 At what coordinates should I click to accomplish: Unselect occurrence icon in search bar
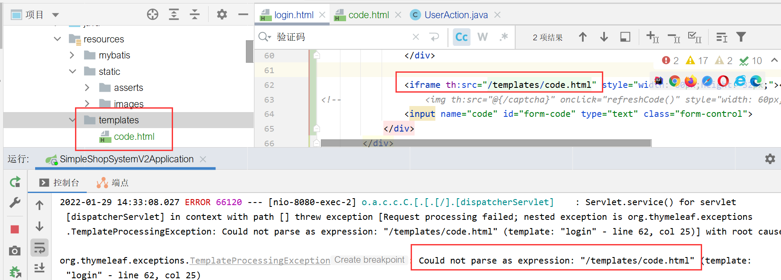(674, 39)
